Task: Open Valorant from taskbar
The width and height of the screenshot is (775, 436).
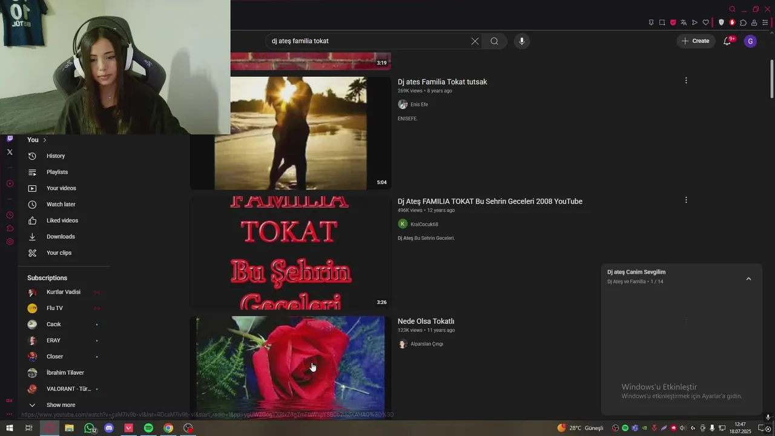Action: tap(129, 428)
